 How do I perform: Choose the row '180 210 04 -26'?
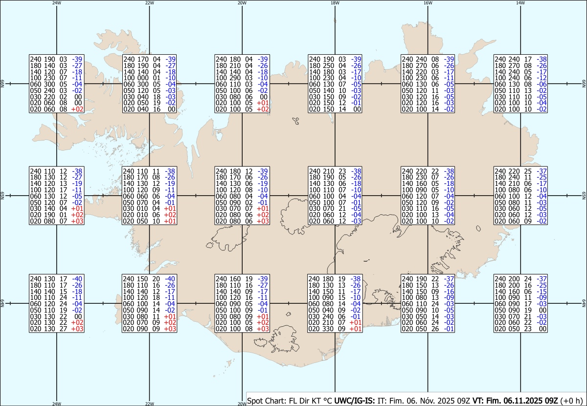(242, 65)
